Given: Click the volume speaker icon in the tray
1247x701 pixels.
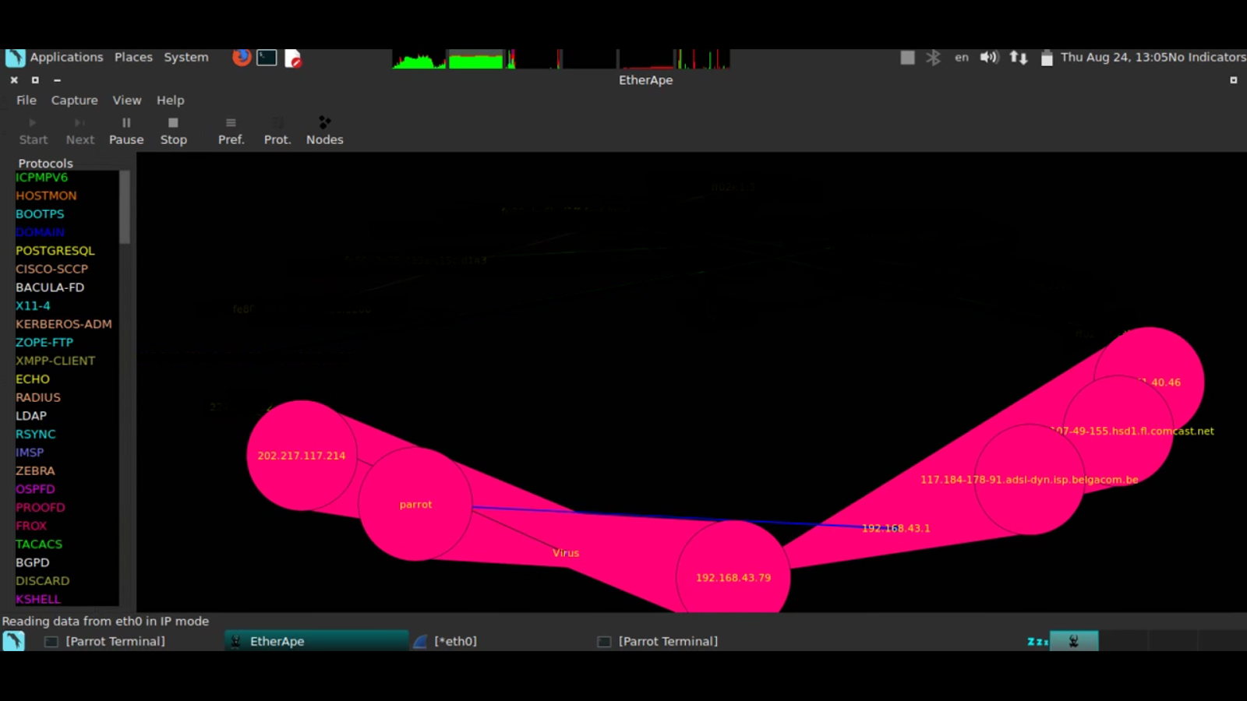Looking at the screenshot, I should (989, 58).
